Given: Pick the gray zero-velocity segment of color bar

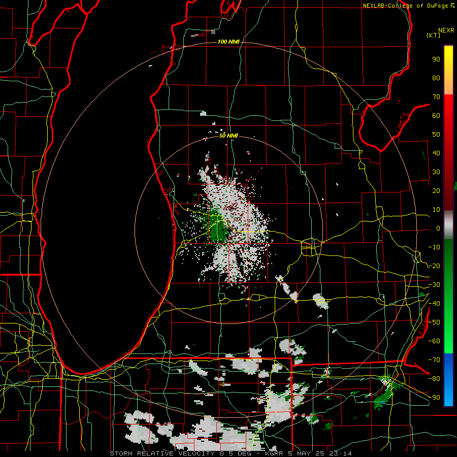Looking at the screenshot, I should 448,225.
